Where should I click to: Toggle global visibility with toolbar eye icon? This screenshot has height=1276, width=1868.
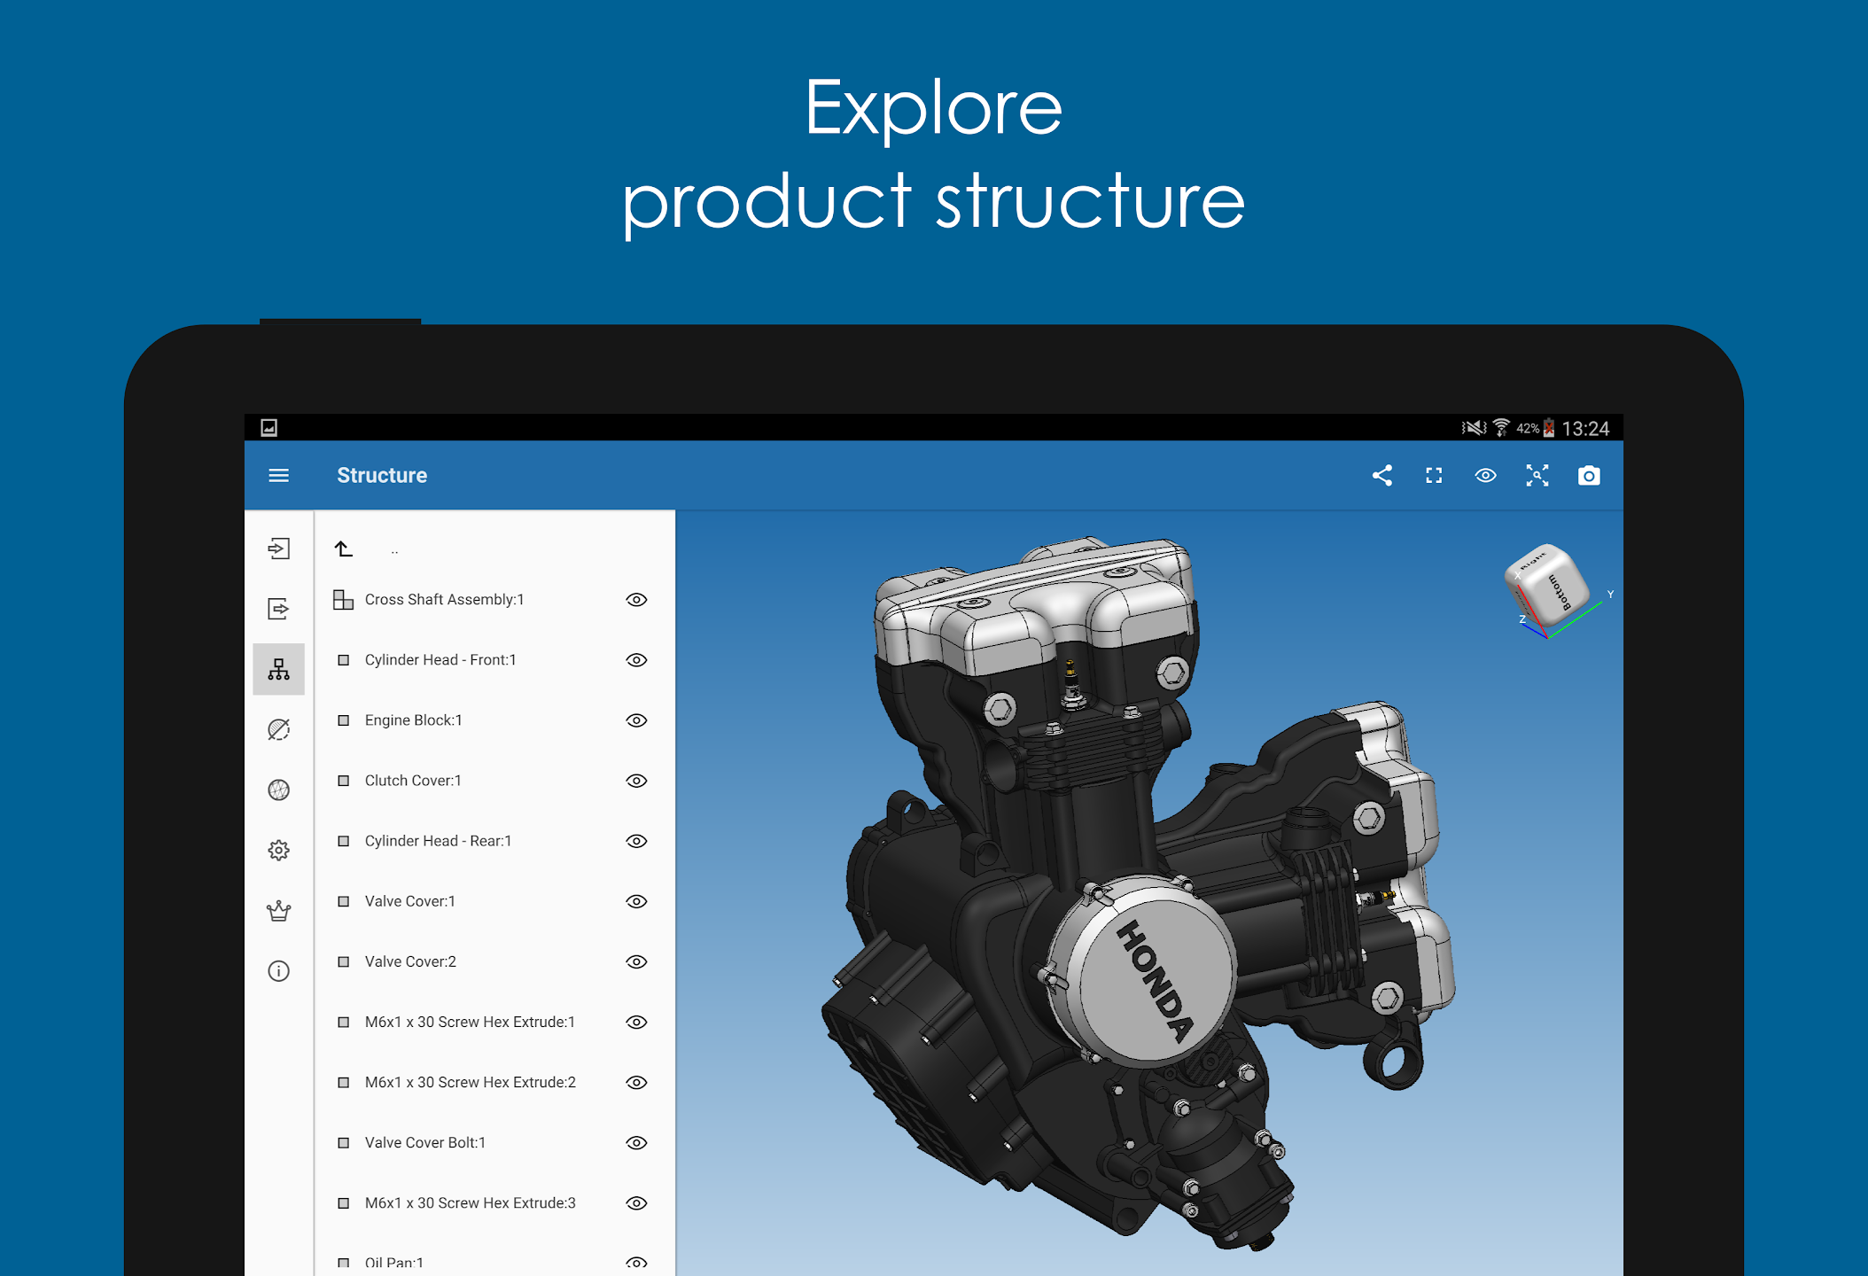(1485, 475)
